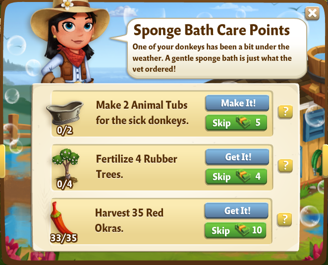Skip Animal Tubs task for 5 cash
The width and height of the screenshot is (328, 265).
click(x=236, y=123)
